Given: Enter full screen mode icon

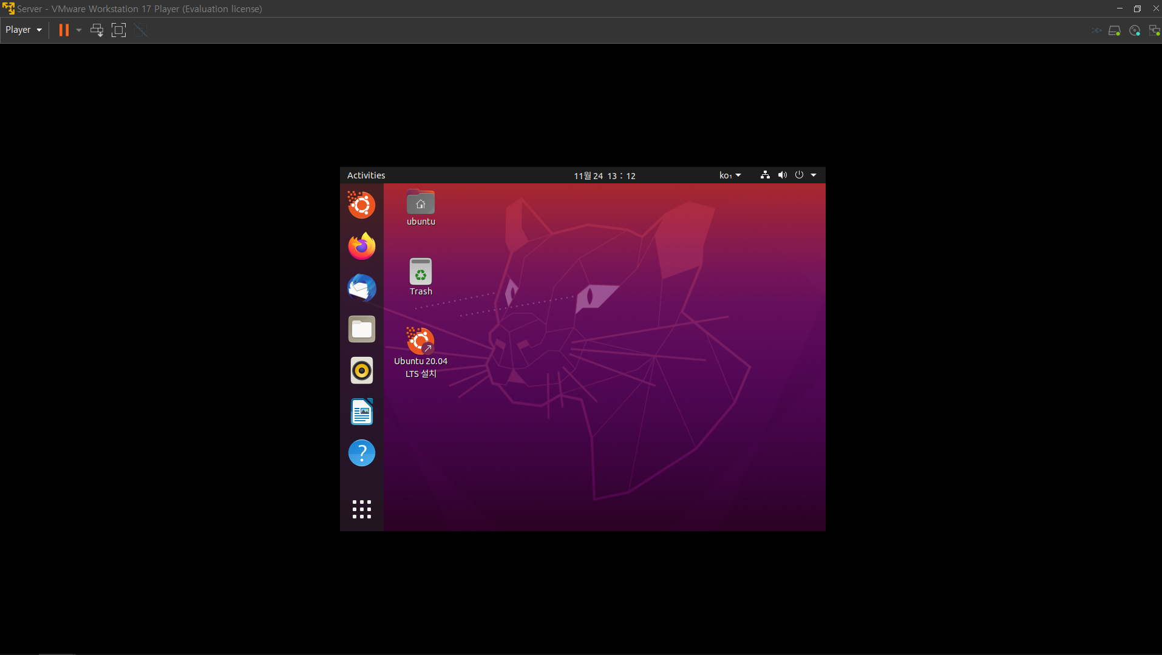Looking at the screenshot, I should click(x=119, y=30).
